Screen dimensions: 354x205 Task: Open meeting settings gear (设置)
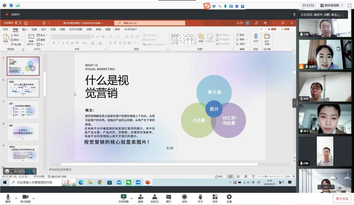point(229,198)
